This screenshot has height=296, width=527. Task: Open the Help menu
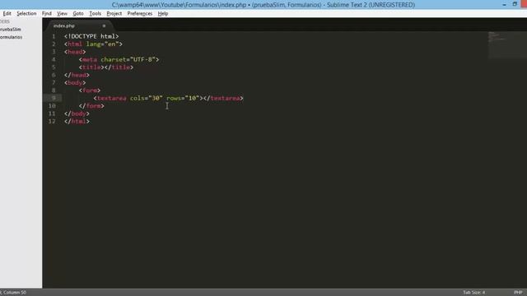[x=163, y=13]
